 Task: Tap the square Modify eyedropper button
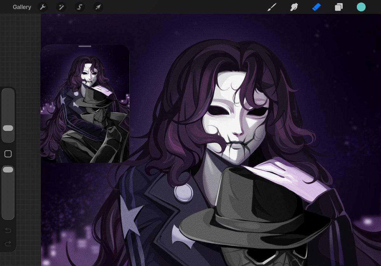tap(8, 154)
